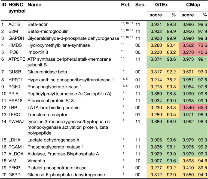Click the yellow CMap score 0.501 for GUSB

188,72
